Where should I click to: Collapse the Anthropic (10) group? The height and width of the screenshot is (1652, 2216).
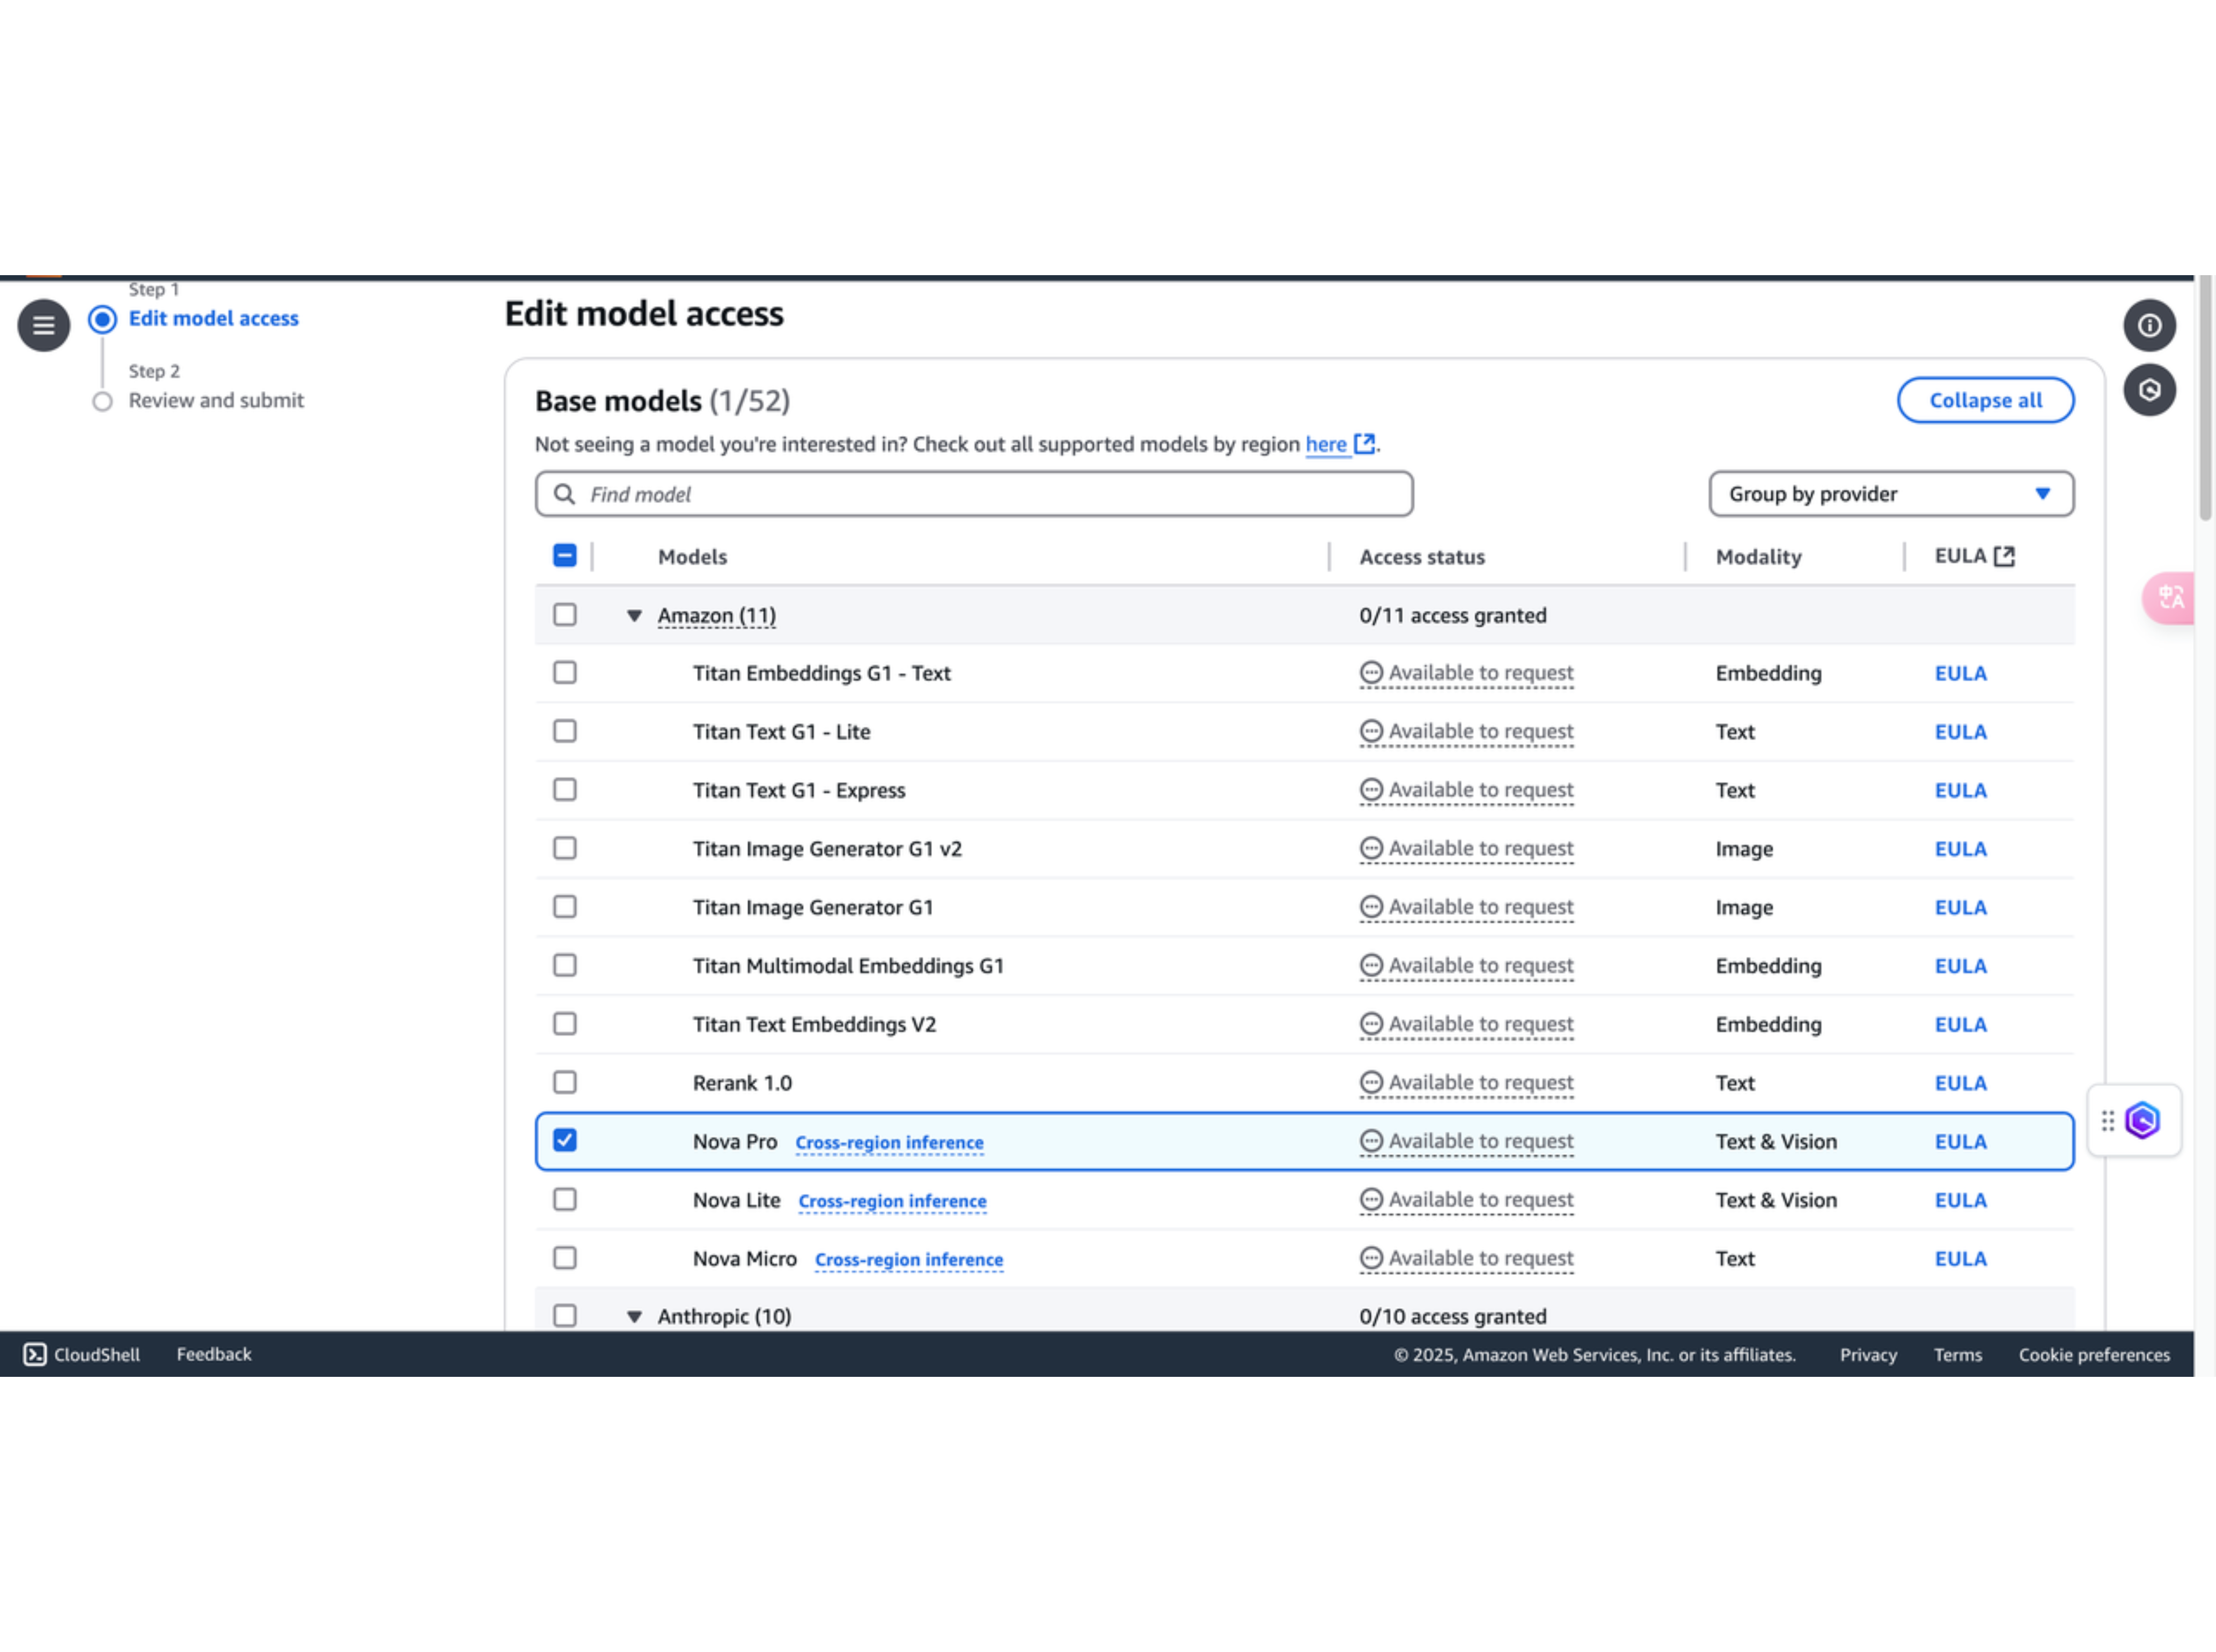point(634,1316)
